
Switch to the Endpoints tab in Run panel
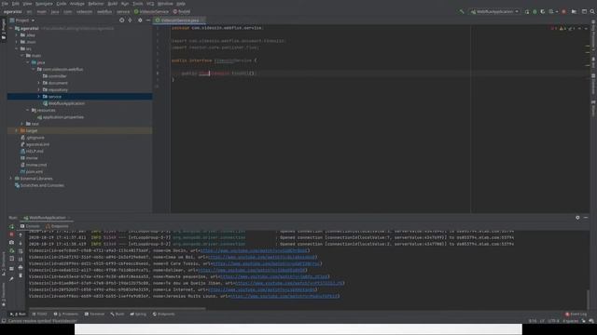click(57, 226)
